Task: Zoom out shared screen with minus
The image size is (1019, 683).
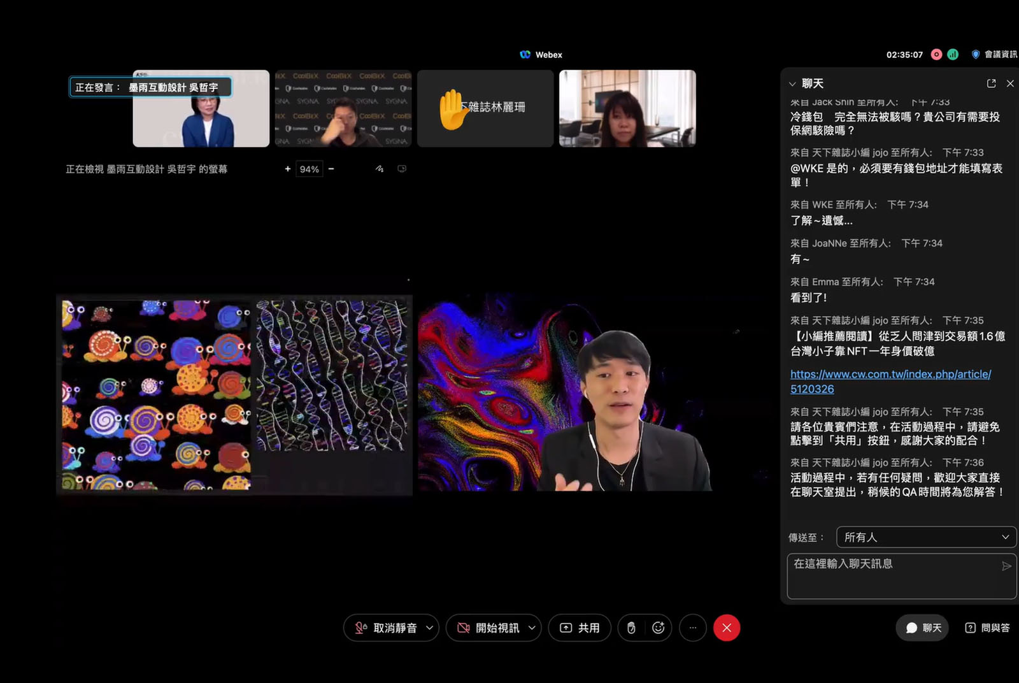Action: [x=331, y=169]
